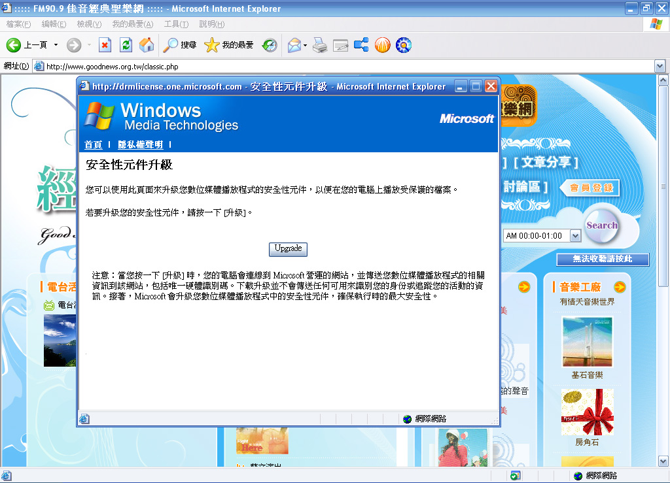Click the round Search button

pyautogui.click(x=602, y=225)
